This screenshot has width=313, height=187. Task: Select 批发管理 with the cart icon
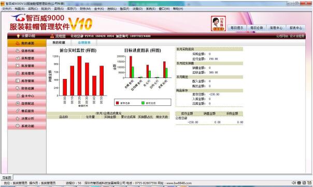point(27,66)
